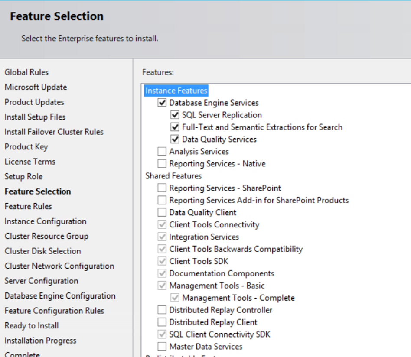Click Microsoft Update step in sidebar
Image resolution: width=411 pixels, height=357 pixels.
[x=36, y=87]
